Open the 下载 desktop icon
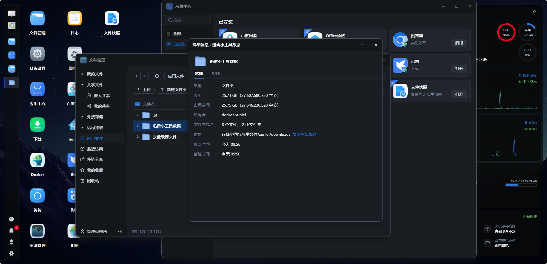The height and width of the screenshot is (264, 547). (37, 125)
